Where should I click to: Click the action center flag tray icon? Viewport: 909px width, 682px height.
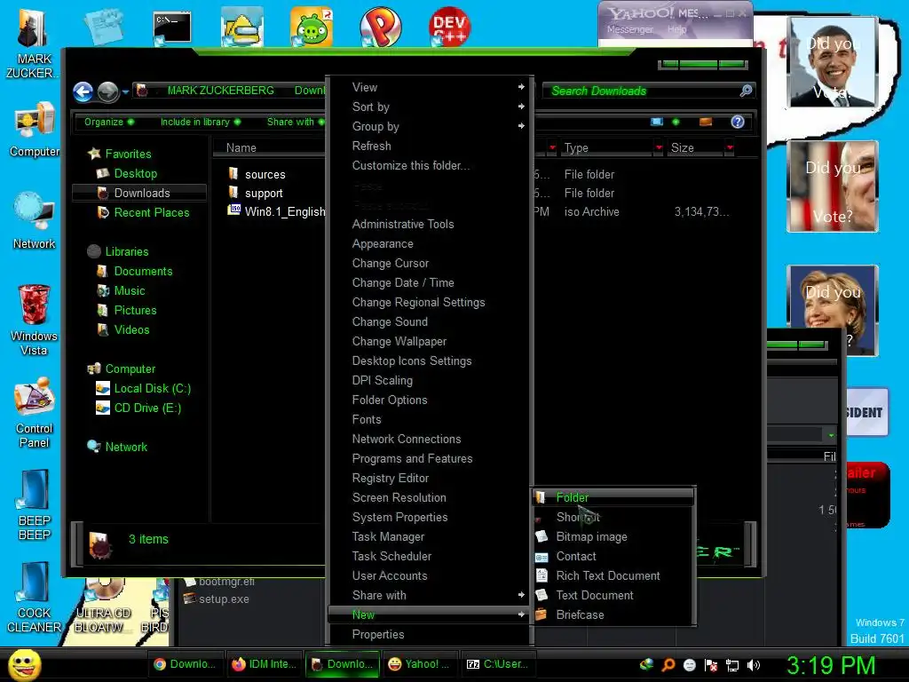pyautogui.click(x=711, y=665)
